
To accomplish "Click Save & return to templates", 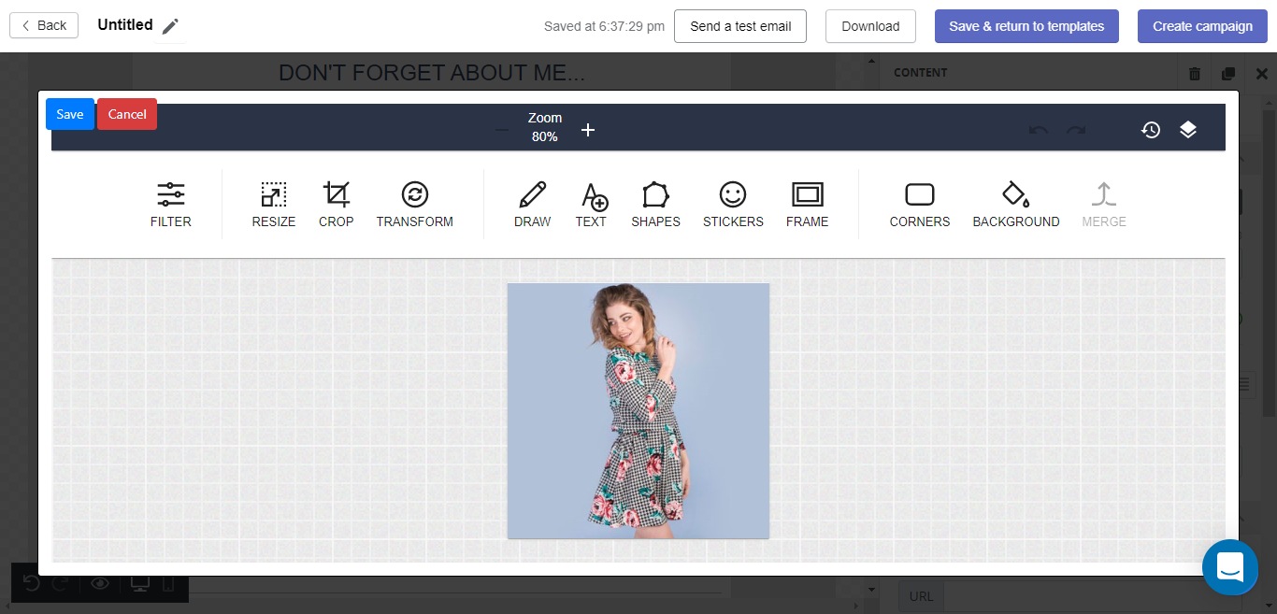I will tap(1026, 26).
